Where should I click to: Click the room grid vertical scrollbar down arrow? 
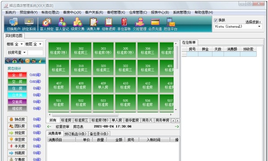click(176, 110)
